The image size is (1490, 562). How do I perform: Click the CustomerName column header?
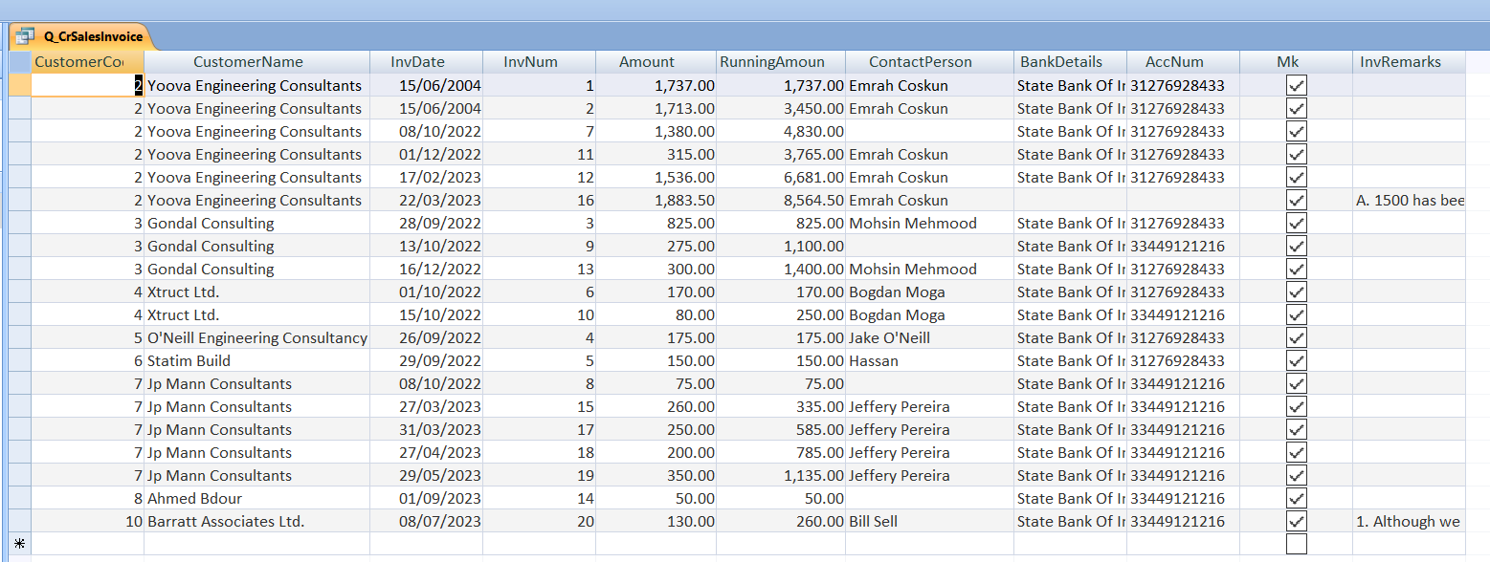click(x=248, y=62)
